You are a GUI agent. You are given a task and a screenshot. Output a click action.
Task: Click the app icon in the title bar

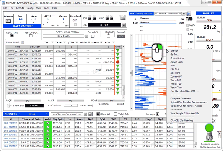tap(3, 3)
